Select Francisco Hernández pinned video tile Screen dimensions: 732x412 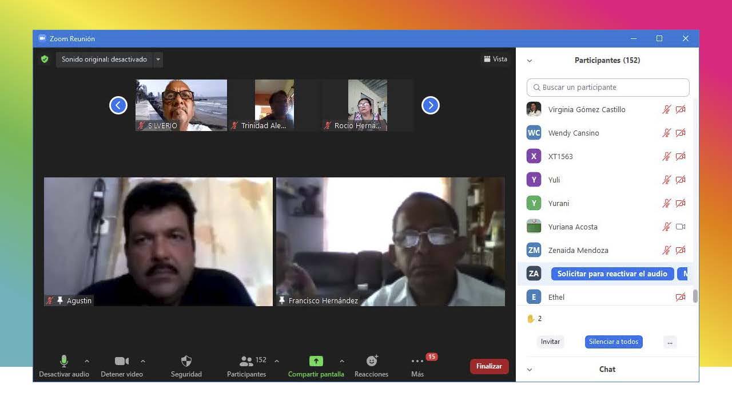(391, 241)
